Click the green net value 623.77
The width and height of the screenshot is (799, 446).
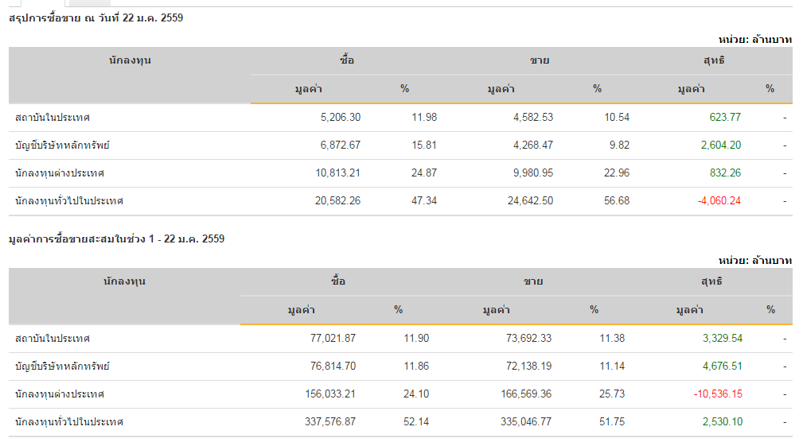tap(725, 118)
